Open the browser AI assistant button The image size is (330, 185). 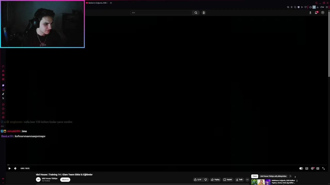[322, 7]
